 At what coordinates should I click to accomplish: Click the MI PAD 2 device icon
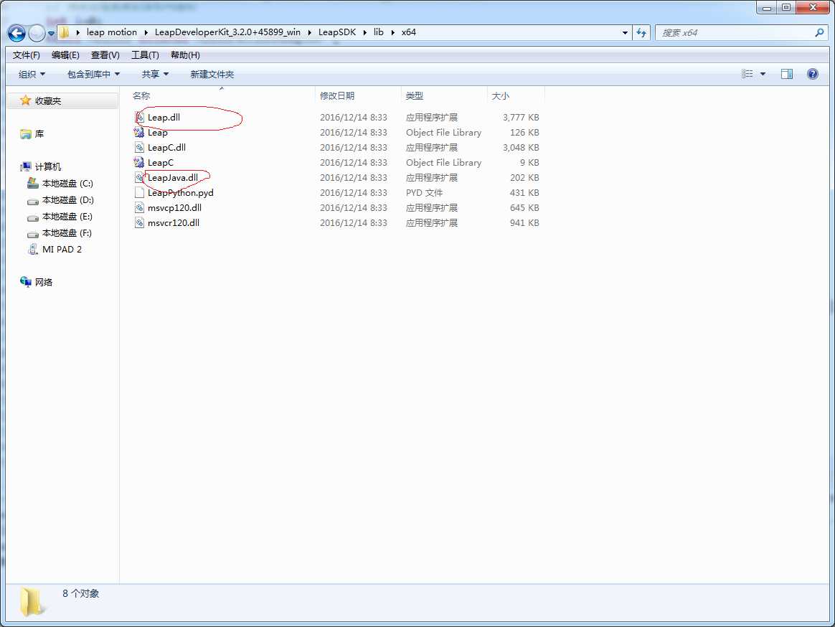click(x=33, y=250)
